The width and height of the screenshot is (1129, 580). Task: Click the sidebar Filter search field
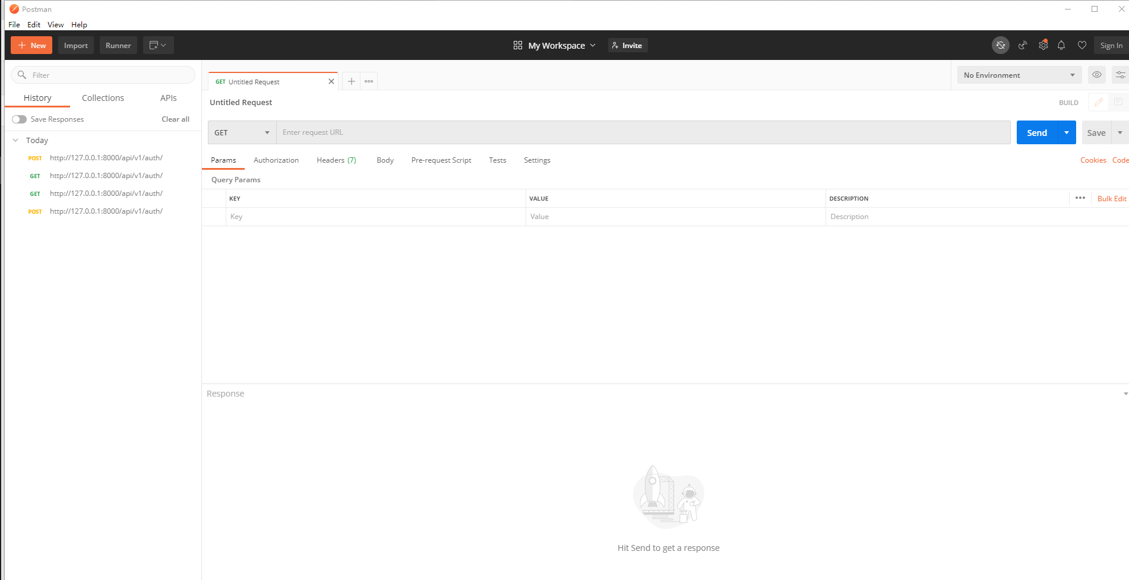[x=103, y=75]
